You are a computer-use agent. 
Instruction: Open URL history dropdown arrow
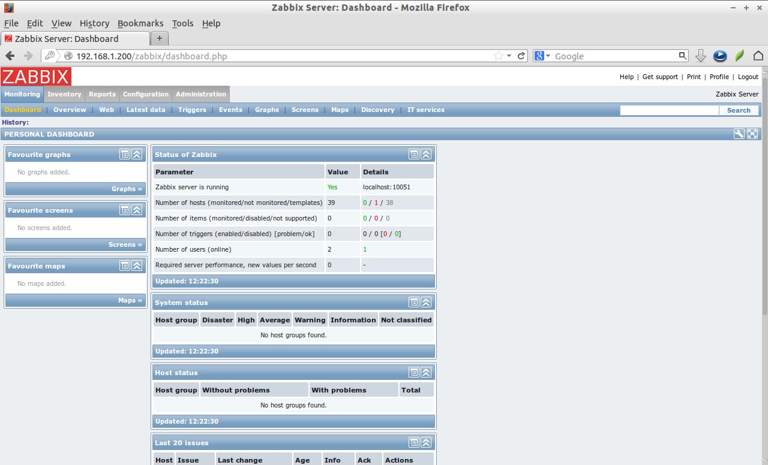pyautogui.click(x=509, y=56)
